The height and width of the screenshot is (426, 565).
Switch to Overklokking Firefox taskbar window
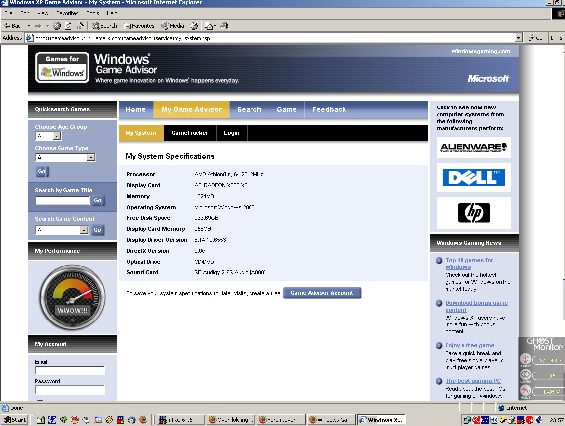click(231, 420)
